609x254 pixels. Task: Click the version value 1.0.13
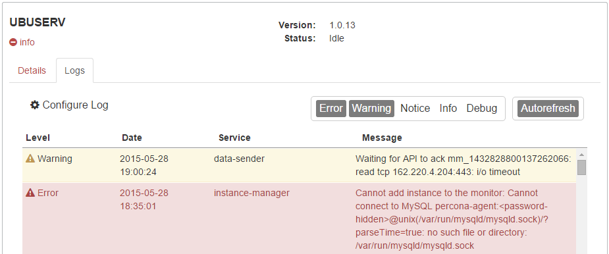click(342, 25)
